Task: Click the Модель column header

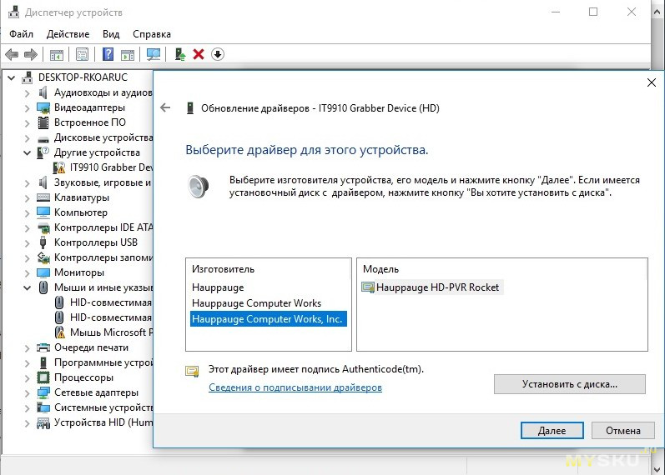Action: point(380,269)
